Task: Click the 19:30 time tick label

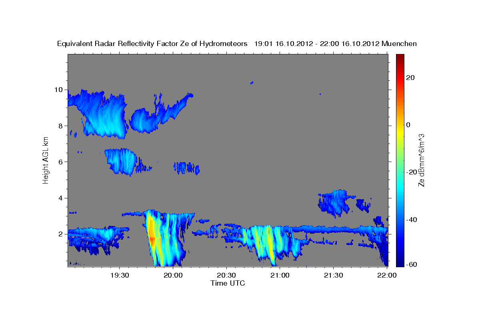Action: tap(120, 276)
